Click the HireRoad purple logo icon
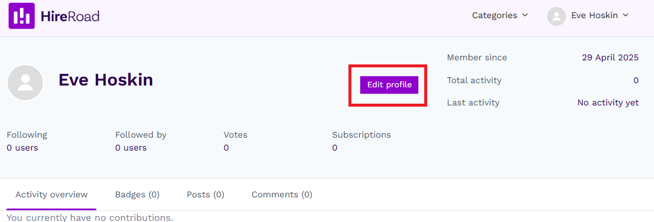Image resolution: width=654 pixels, height=222 pixels. click(x=21, y=16)
